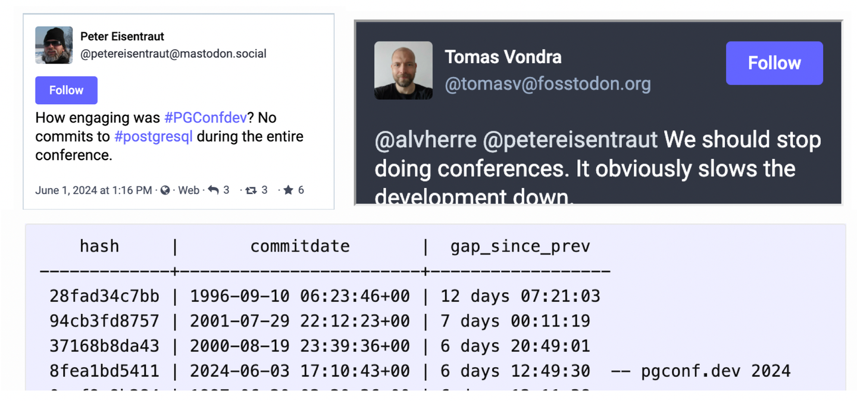
Task: Click the globe visibility icon beside the post date
Action: pos(165,190)
